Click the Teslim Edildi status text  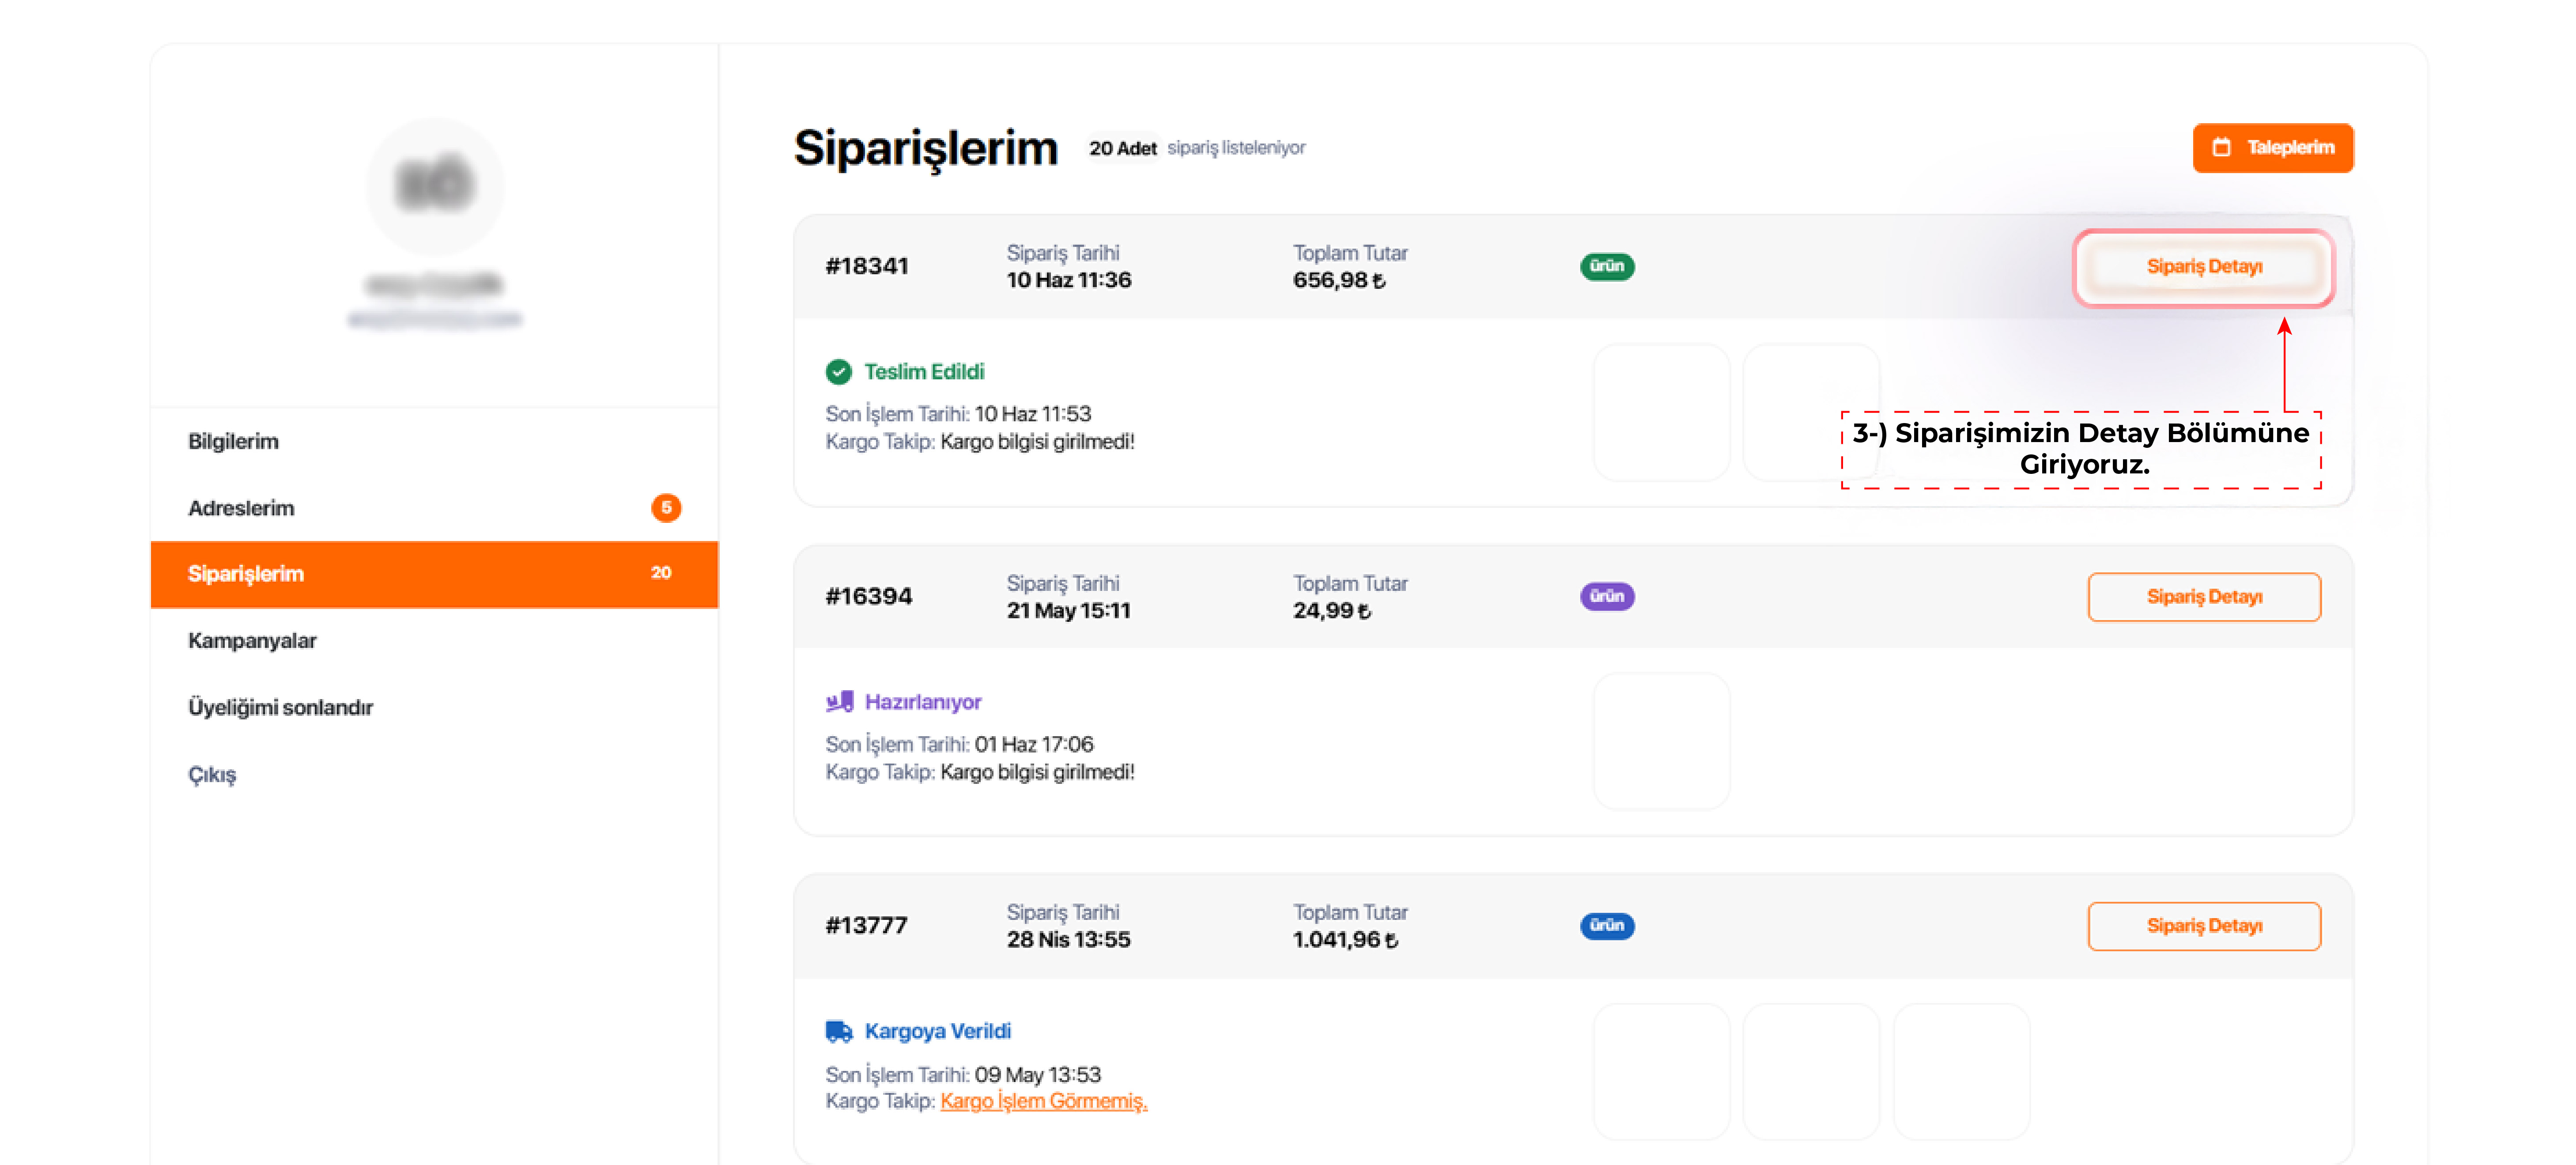pyautogui.click(x=924, y=372)
